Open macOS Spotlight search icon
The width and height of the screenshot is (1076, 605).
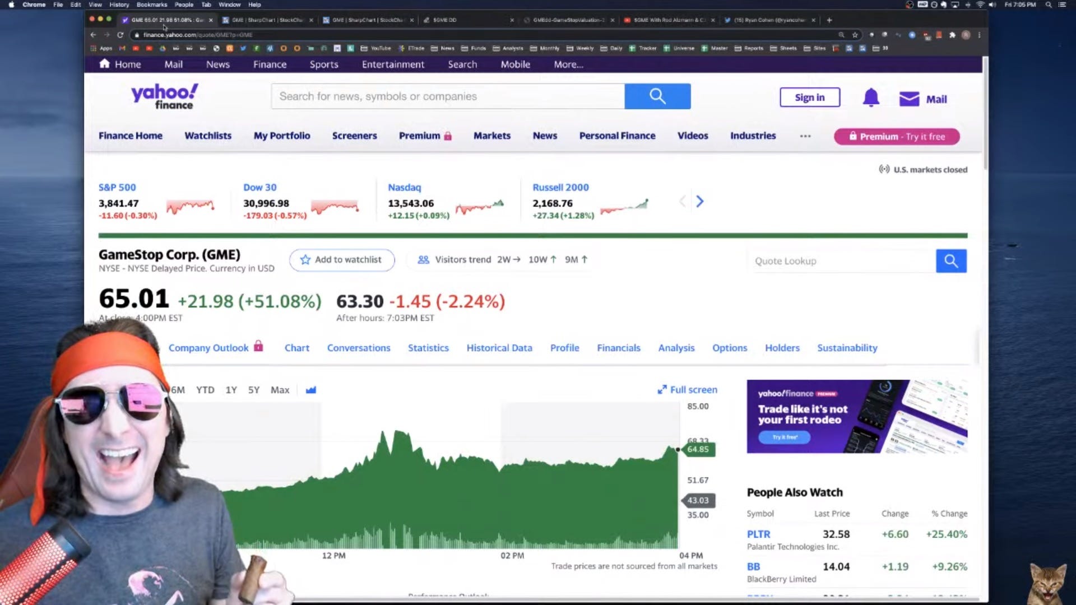pyautogui.click(x=1049, y=4)
